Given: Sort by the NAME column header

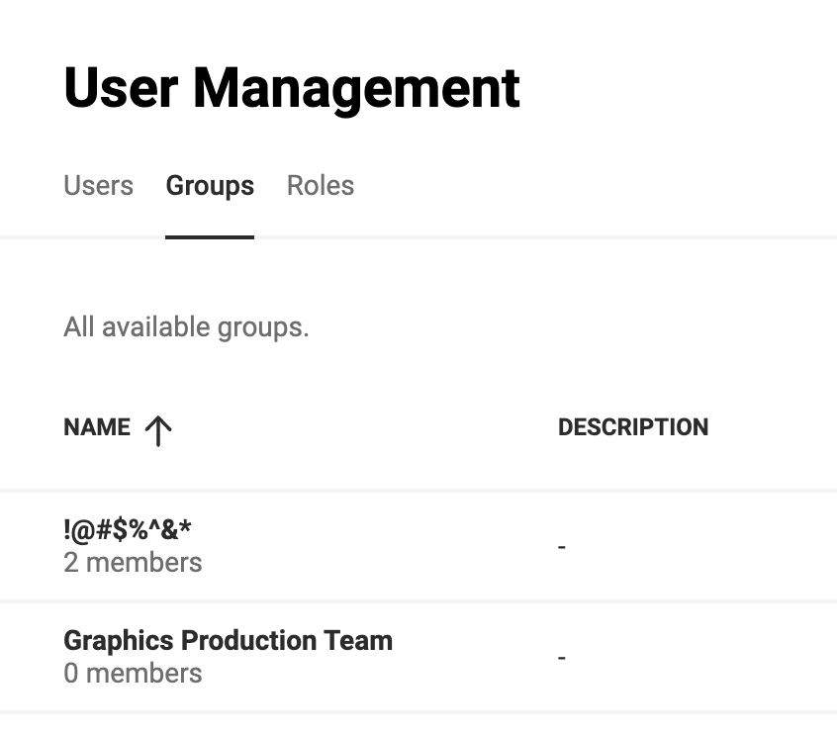Looking at the screenshot, I should coord(97,427).
